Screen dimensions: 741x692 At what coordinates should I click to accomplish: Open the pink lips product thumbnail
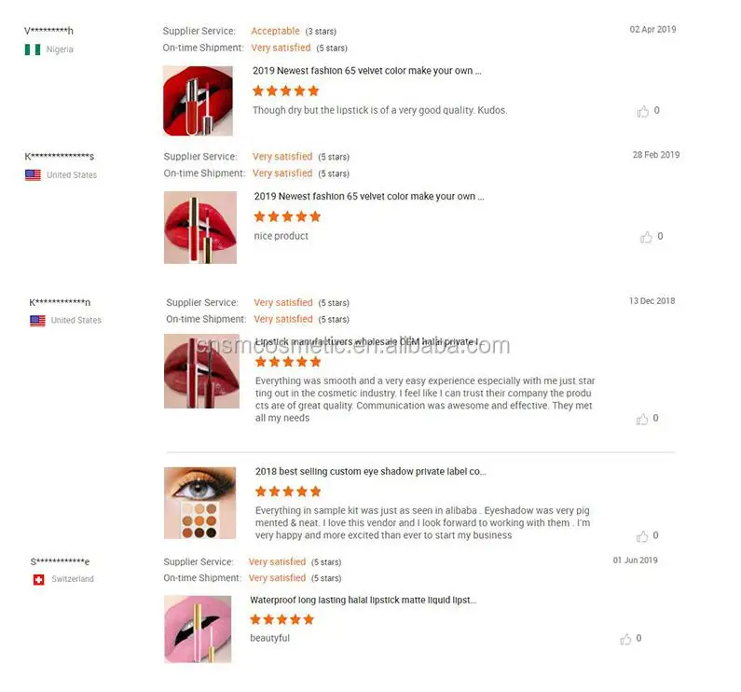pos(198,630)
